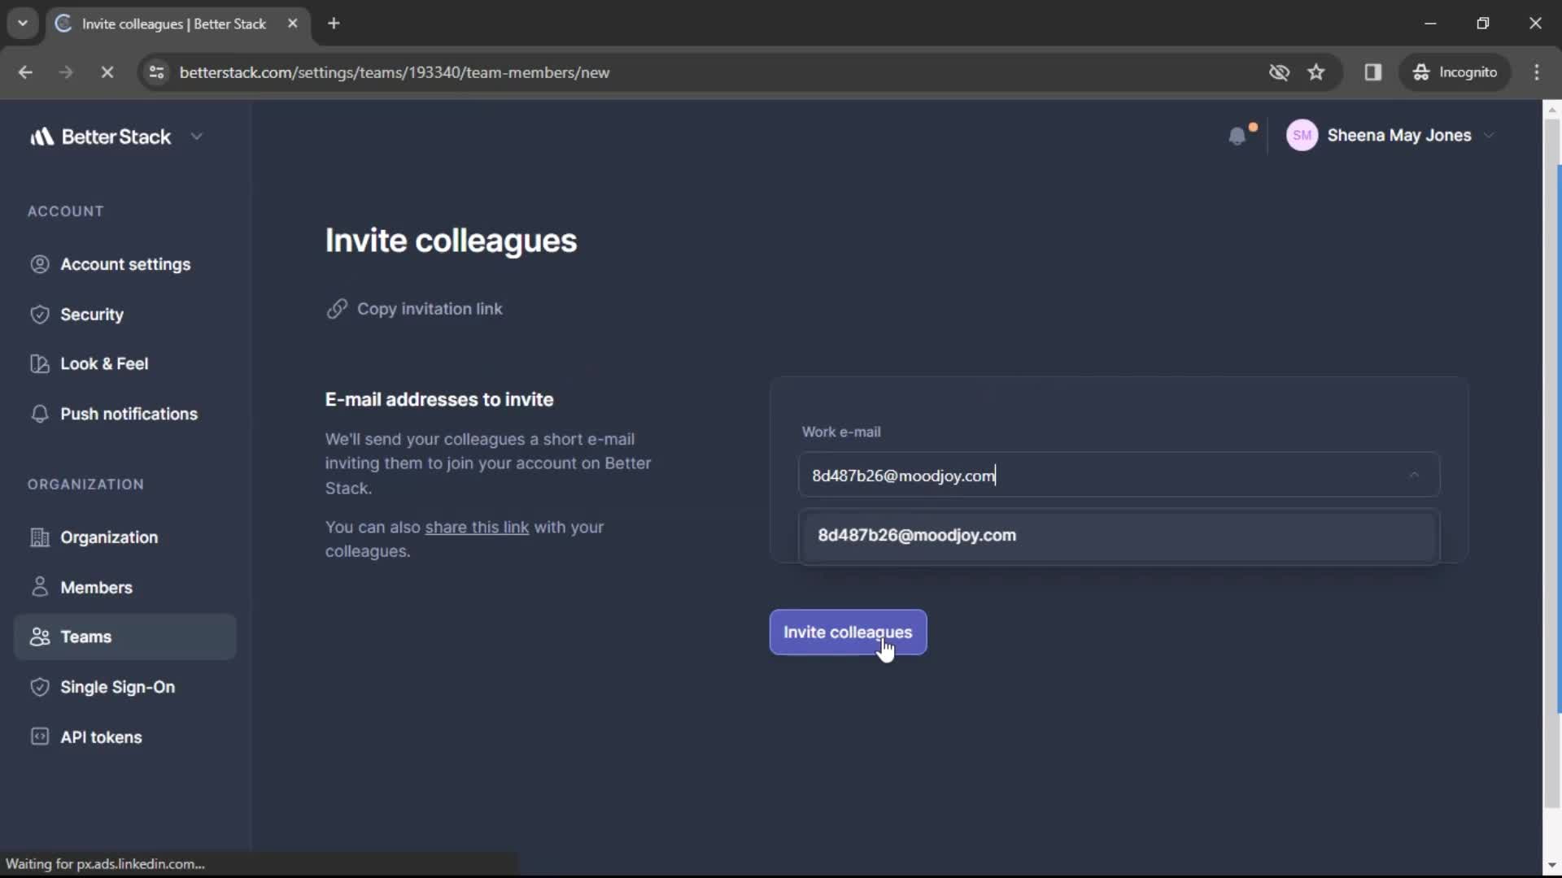Open Single Sign-On settings
Screen dimensions: 1562x878
point(125,687)
